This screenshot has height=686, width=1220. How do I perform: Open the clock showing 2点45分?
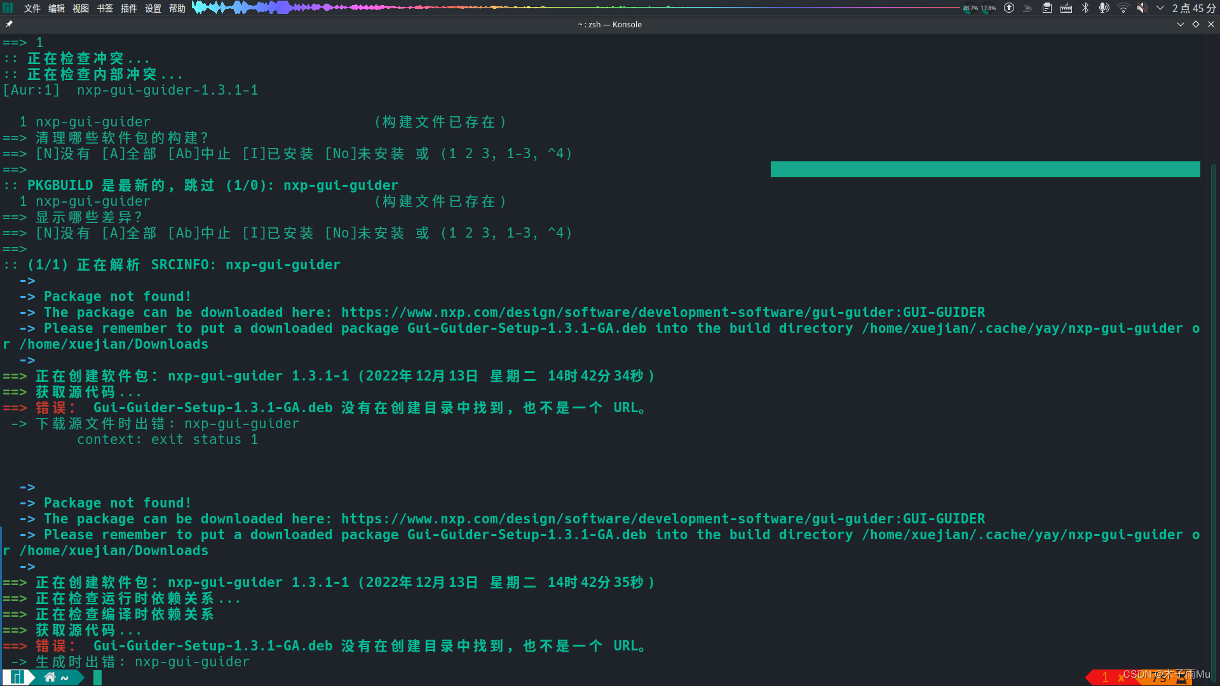coord(1194,8)
